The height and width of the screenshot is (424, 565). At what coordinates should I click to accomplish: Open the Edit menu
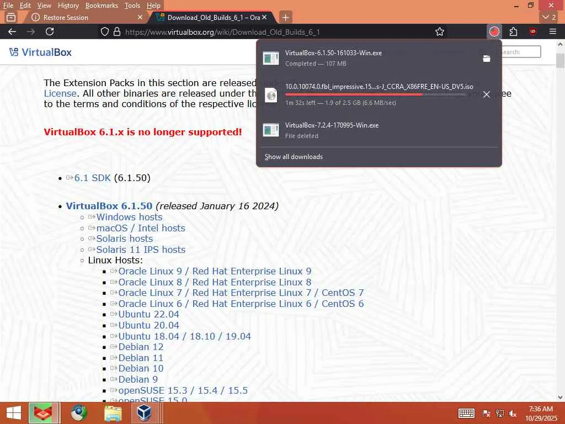25,6
